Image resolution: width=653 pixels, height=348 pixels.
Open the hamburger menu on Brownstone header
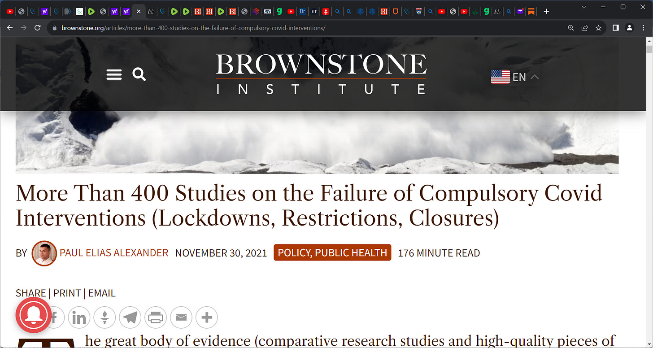tap(114, 74)
